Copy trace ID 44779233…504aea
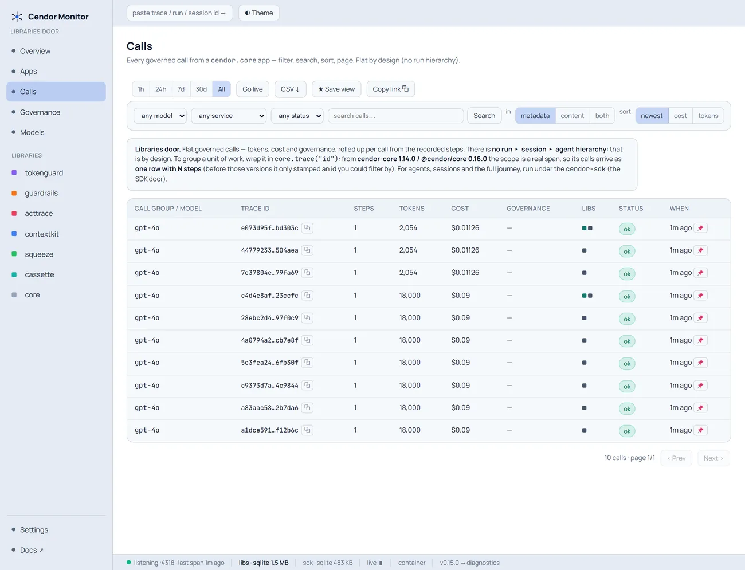 coord(307,250)
